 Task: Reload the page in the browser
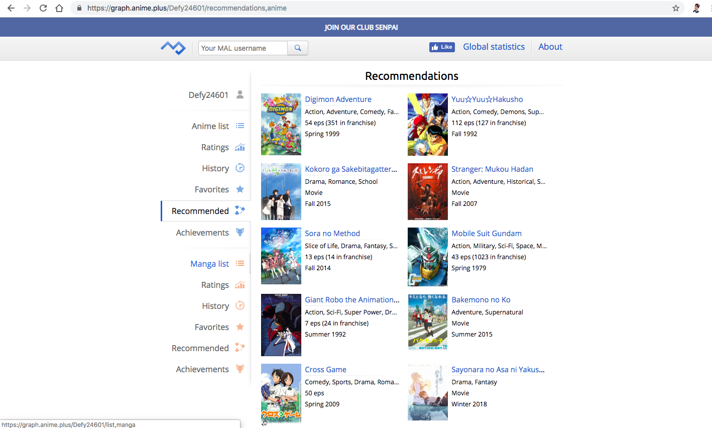[43, 8]
